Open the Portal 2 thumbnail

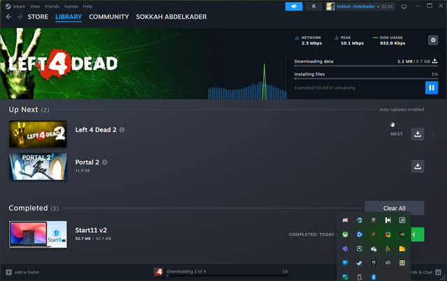[38, 166]
